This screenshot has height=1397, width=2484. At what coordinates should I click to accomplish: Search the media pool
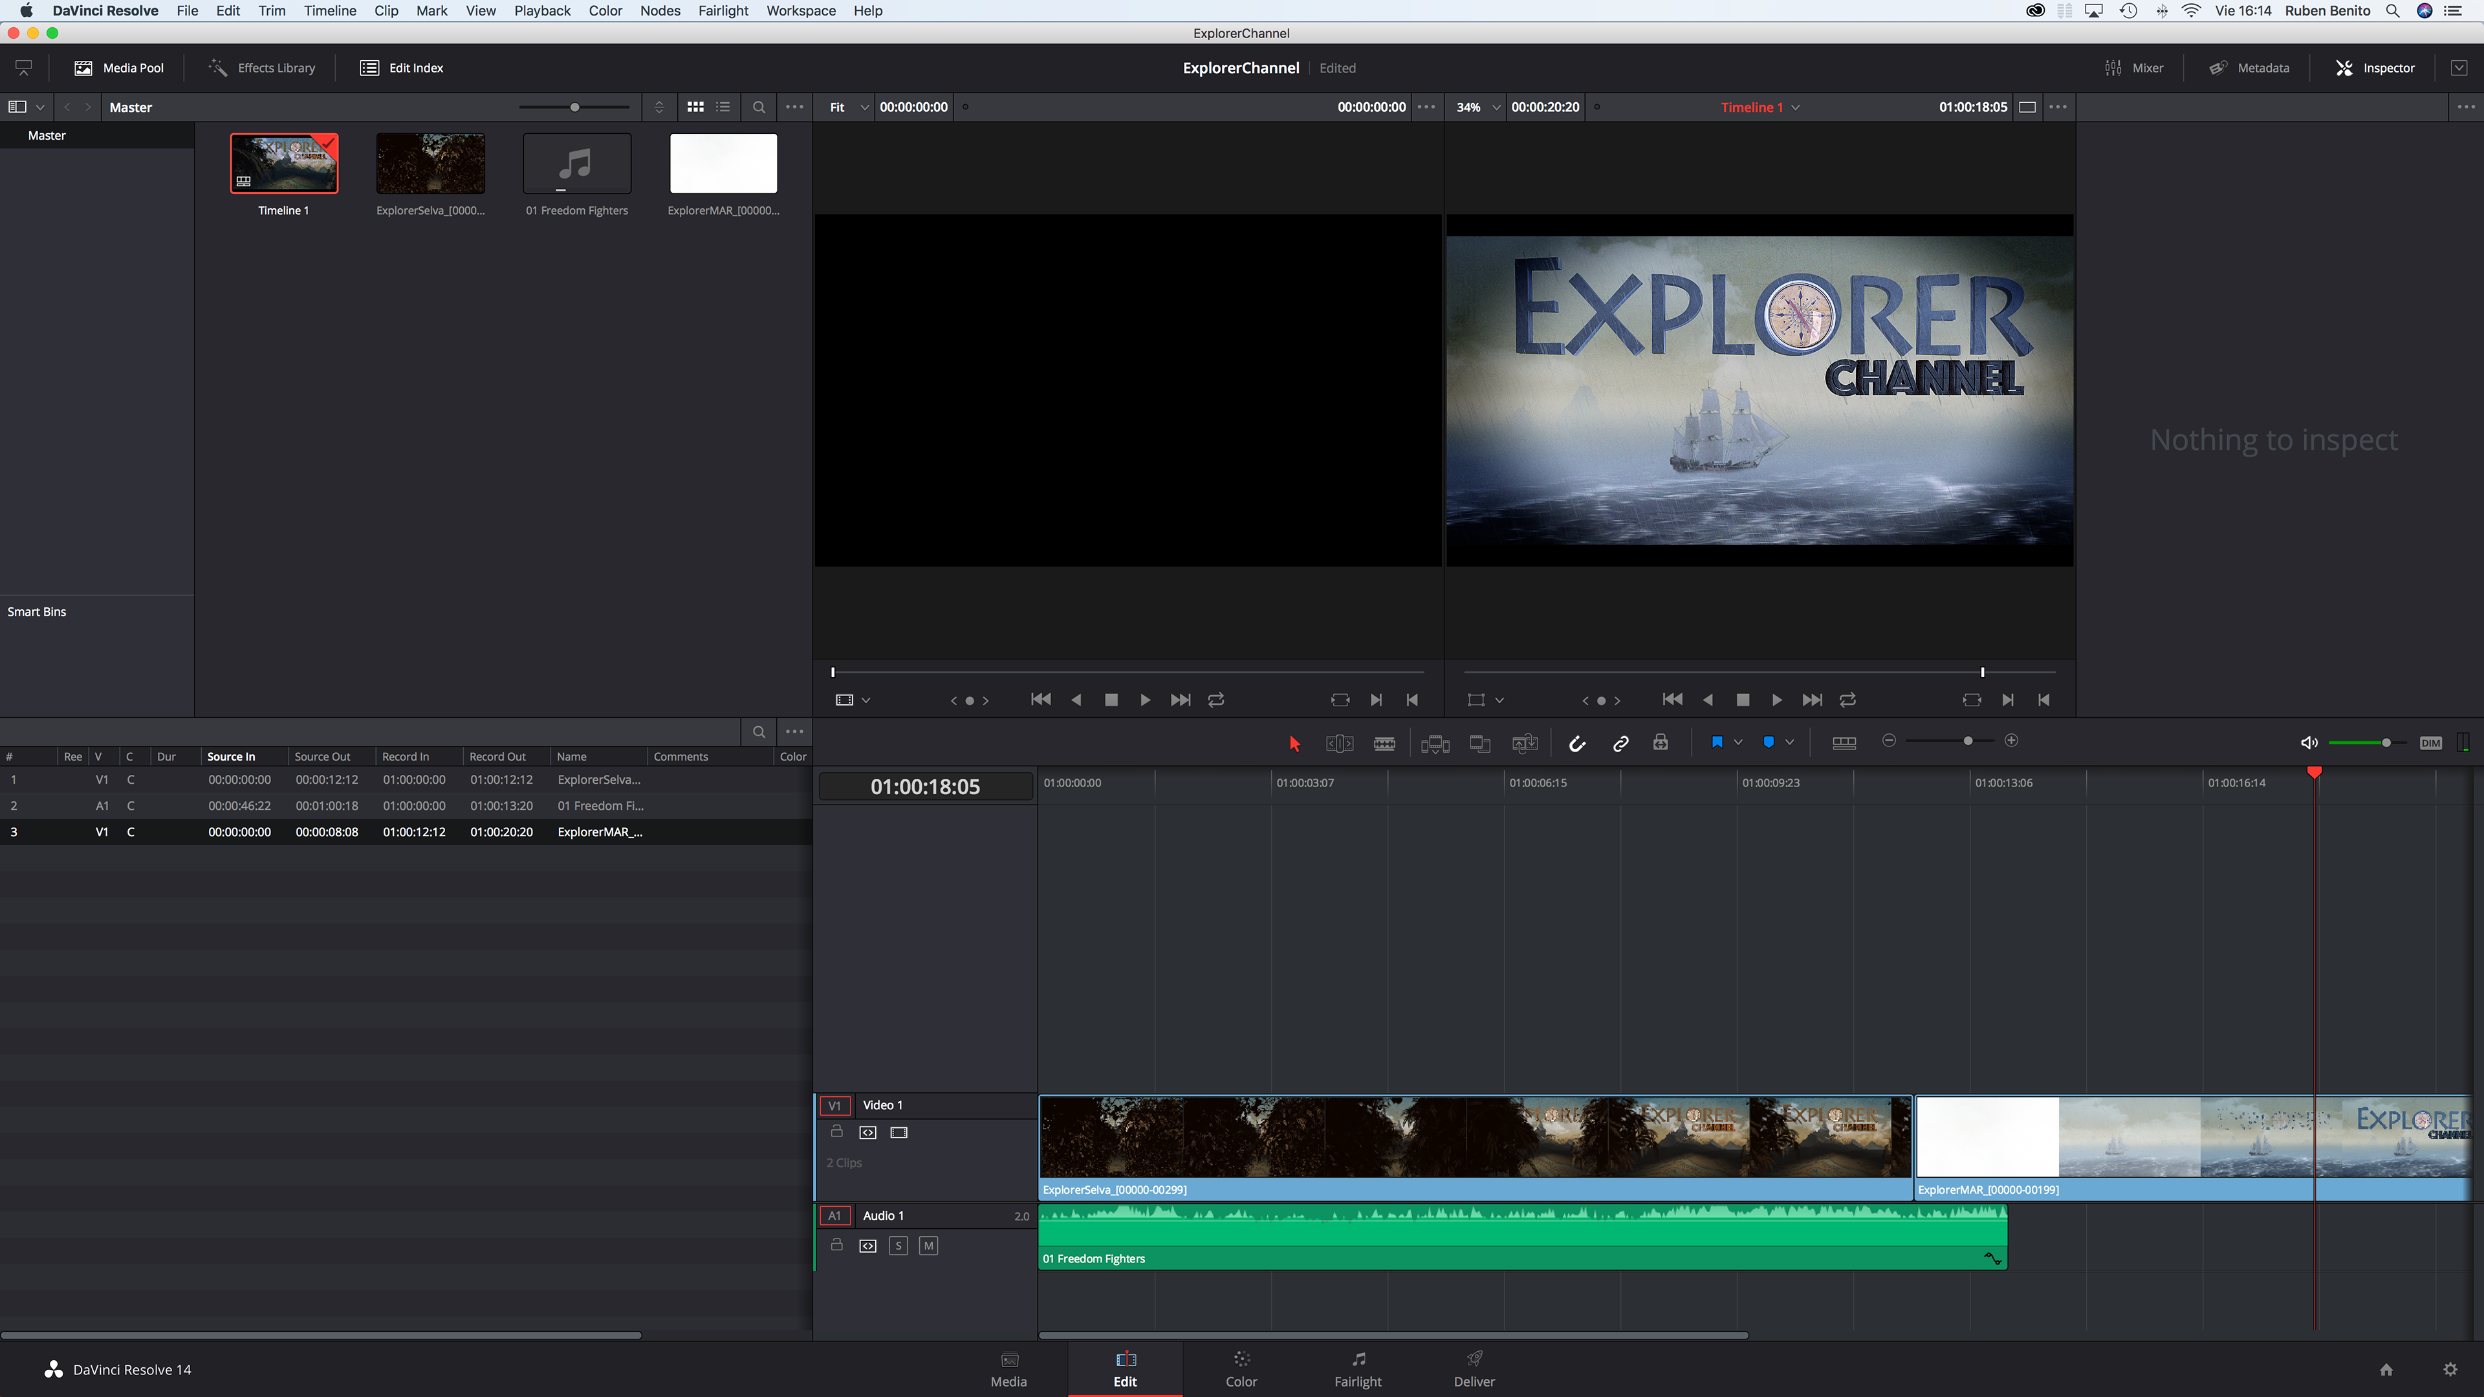coord(759,107)
